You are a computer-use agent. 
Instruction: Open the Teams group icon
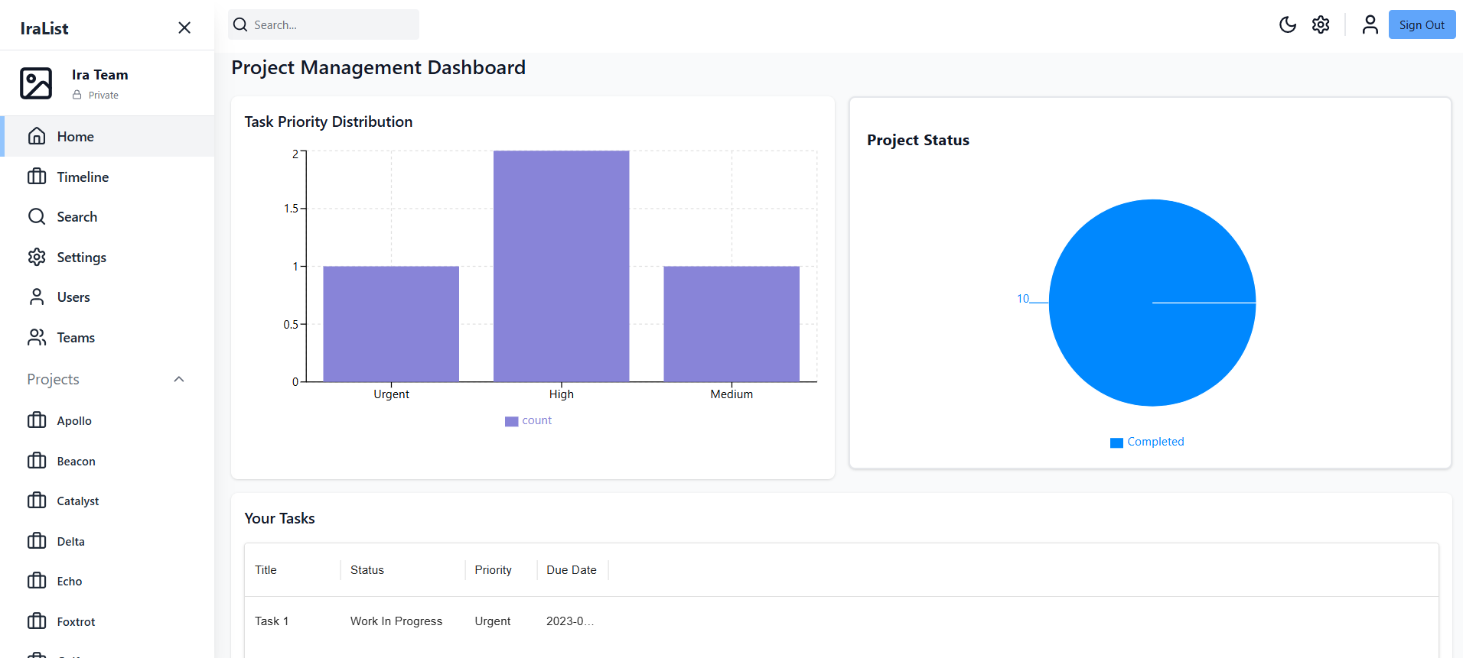coord(37,338)
